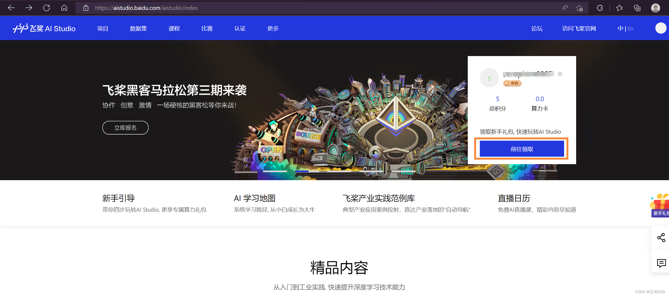Click banner title 飞桨黑客马拉松第三期来袭
This screenshot has height=296, width=669.
[174, 90]
